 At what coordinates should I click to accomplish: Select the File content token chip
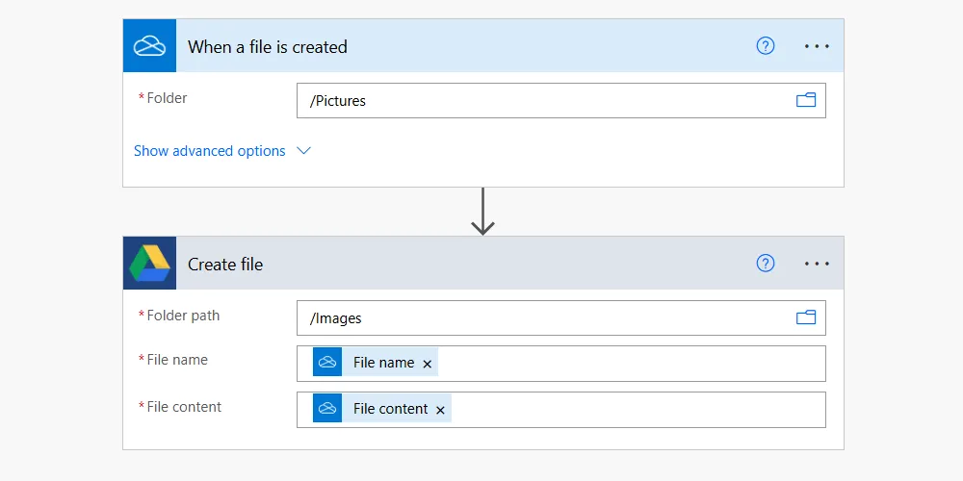[389, 409]
